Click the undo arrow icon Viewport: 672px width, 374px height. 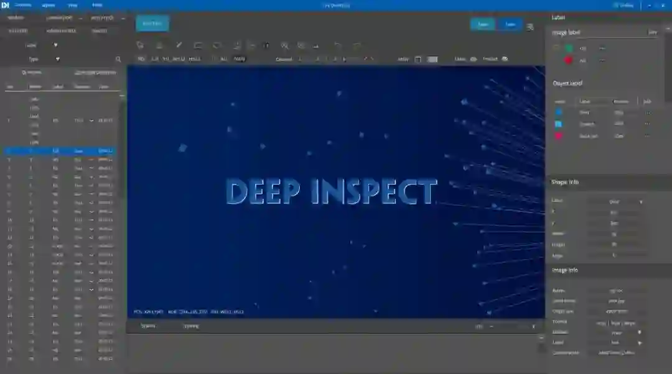[337, 45]
